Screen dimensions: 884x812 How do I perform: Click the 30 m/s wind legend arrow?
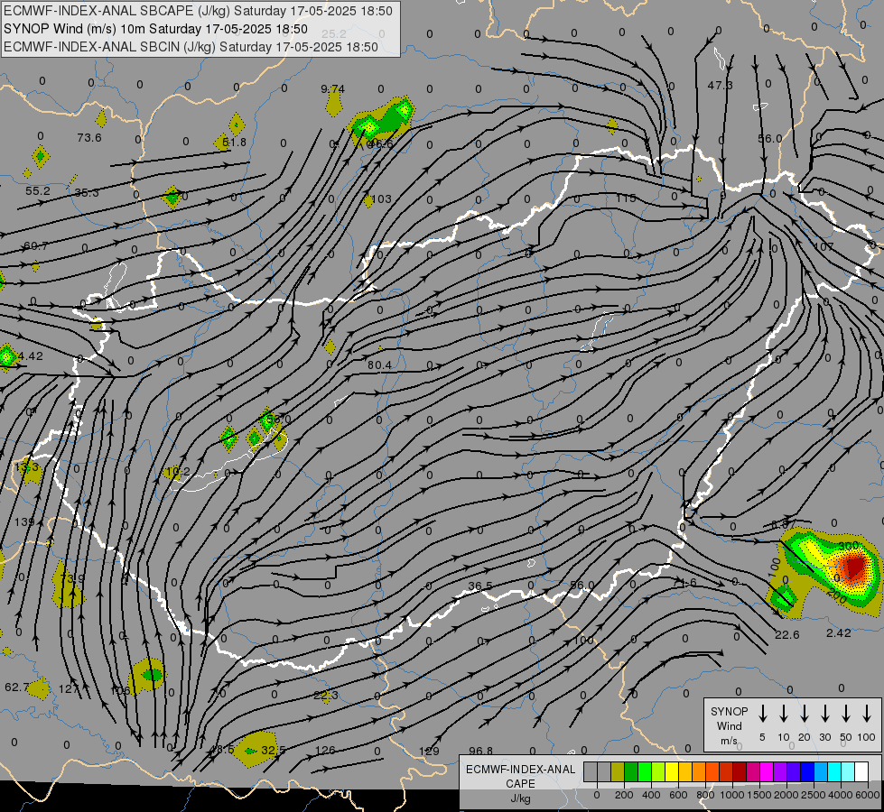tap(824, 713)
